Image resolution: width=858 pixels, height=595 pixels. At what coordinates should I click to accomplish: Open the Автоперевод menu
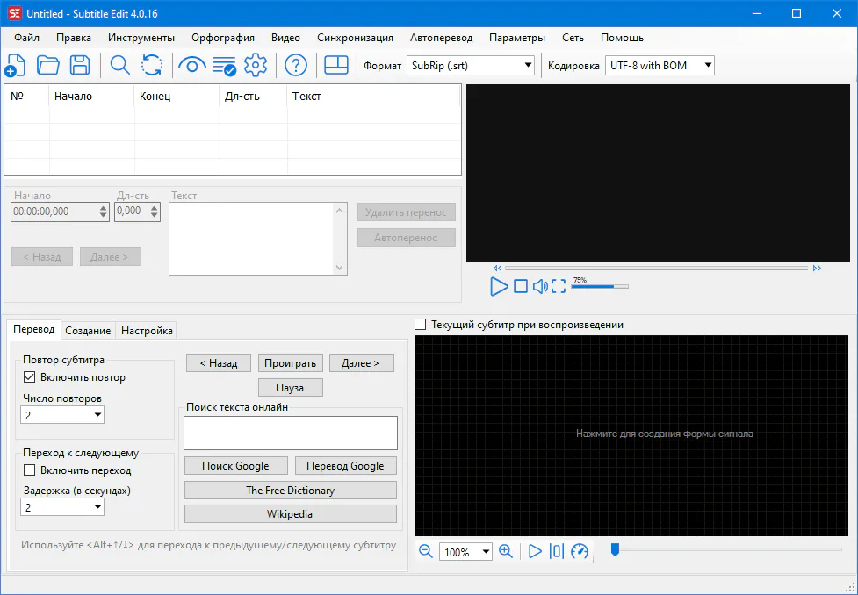[x=441, y=38]
